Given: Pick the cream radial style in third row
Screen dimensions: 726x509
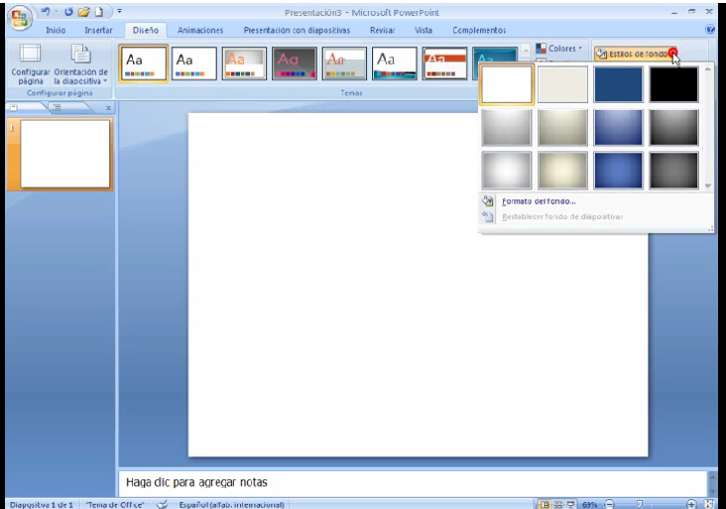Looking at the screenshot, I should [562, 171].
